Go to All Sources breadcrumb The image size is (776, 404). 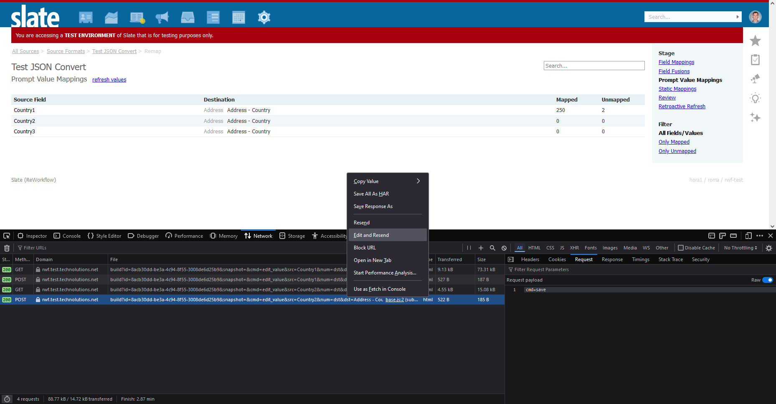(25, 51)
